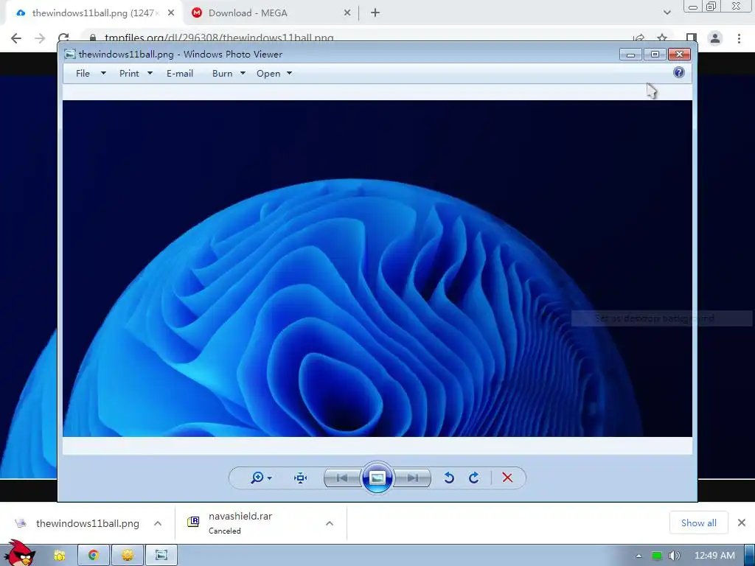
Task: Click Chrome back arrow
Action: pyautogui.click(x=16, y=38)
